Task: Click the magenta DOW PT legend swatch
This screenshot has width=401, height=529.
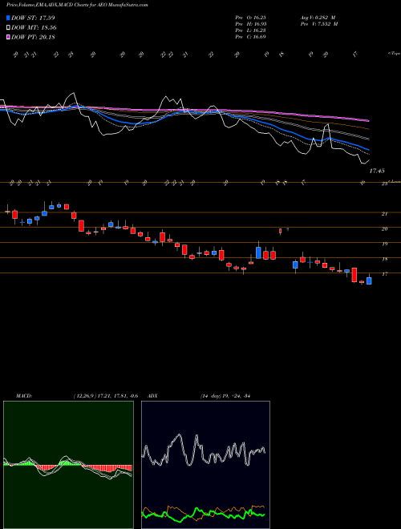Action: [8, 37]
